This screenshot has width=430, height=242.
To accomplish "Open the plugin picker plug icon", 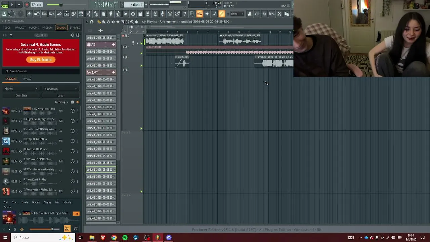I will tap(111, 14).
